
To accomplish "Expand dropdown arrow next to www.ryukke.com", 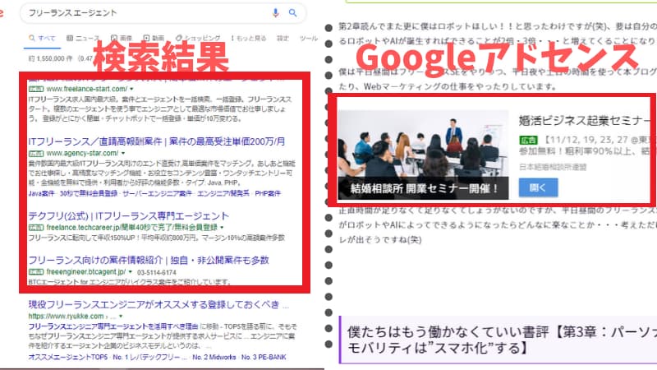I will (x=121, y=316).
